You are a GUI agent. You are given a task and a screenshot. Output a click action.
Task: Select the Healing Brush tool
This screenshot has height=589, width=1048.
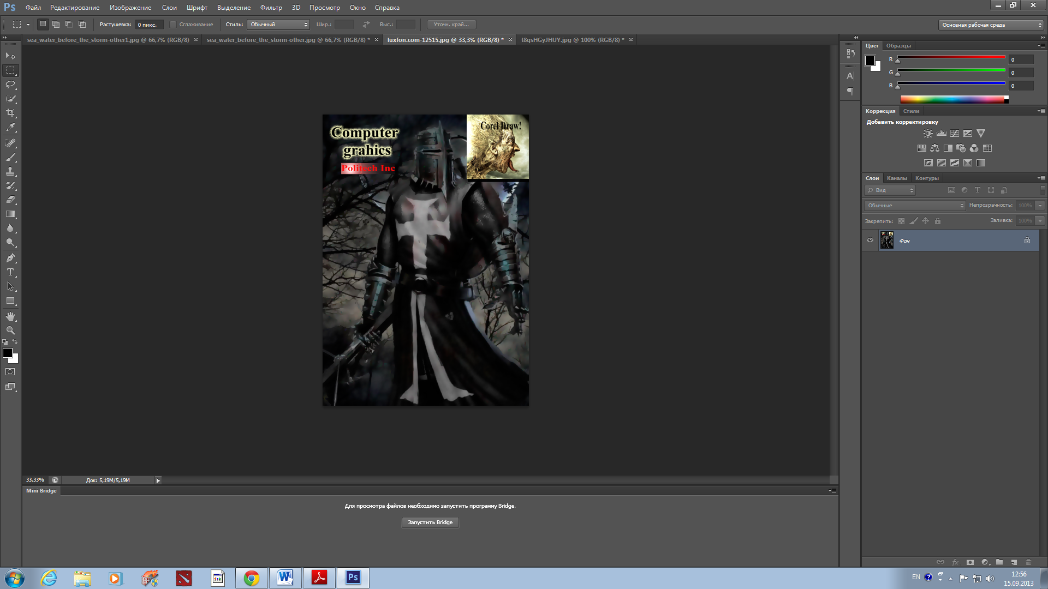(10, 143)
